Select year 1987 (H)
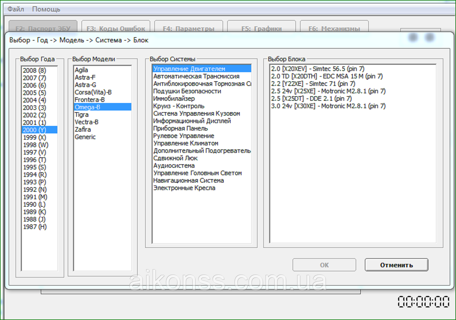456x320 pixels. tap(39, 227)
